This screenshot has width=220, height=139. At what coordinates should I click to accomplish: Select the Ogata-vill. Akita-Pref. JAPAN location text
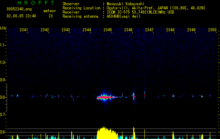coord(156,8)
